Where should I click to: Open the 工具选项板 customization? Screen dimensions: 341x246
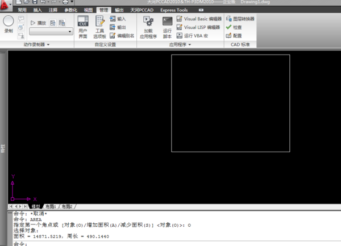click(x=100, y=27)
